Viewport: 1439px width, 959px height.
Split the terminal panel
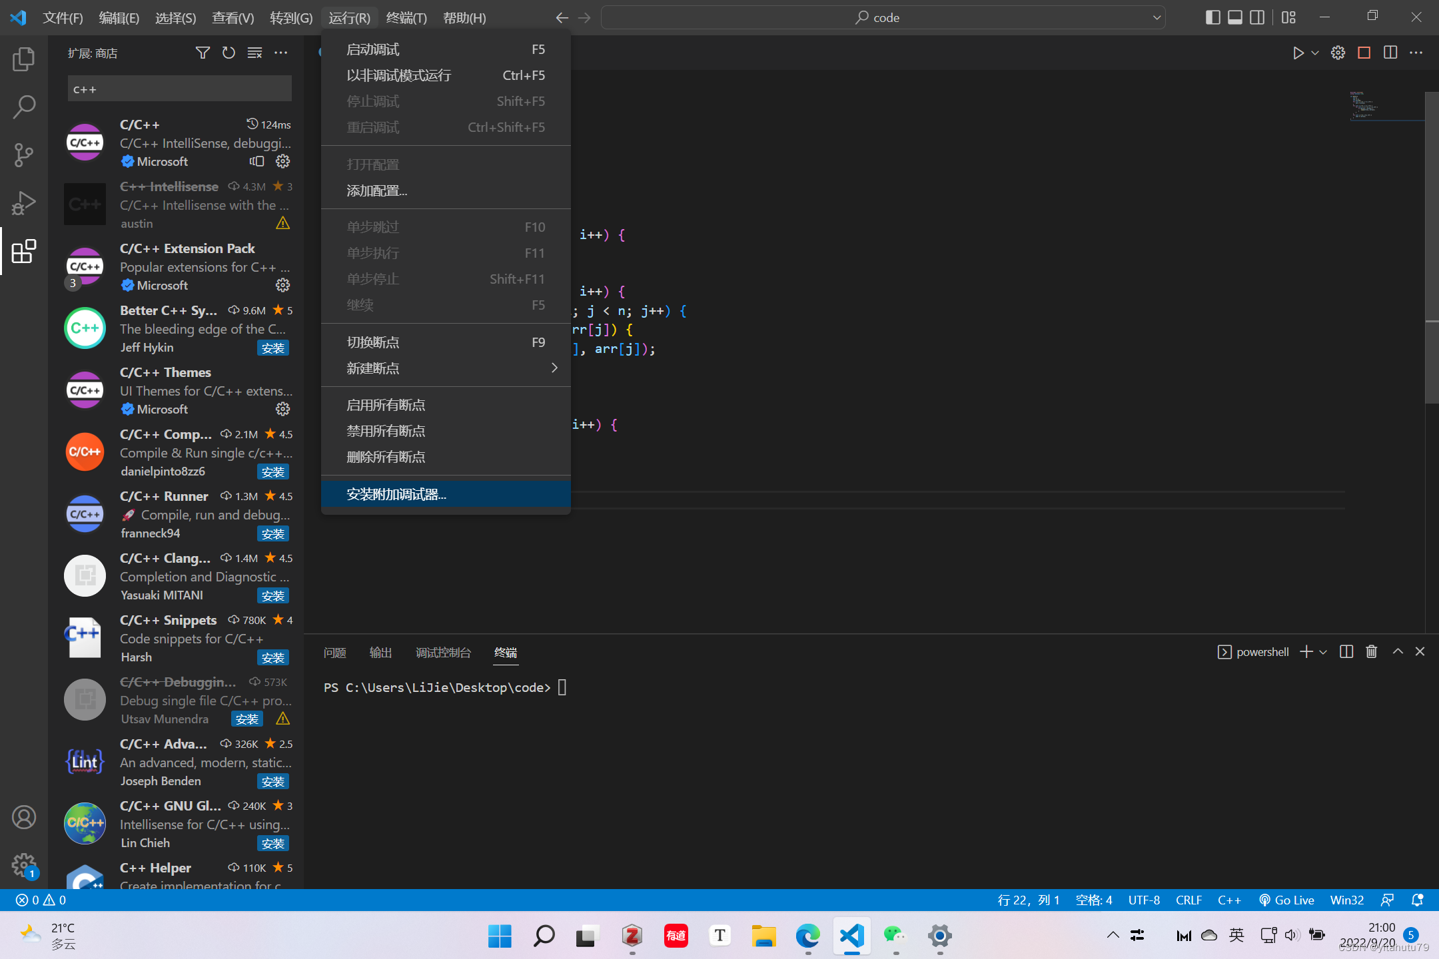click(x=1346, y=651)
